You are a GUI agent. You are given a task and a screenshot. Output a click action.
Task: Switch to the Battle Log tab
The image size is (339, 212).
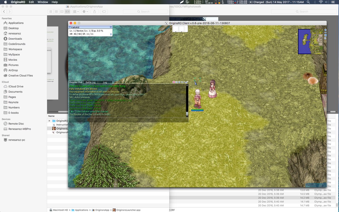(90, 82)
